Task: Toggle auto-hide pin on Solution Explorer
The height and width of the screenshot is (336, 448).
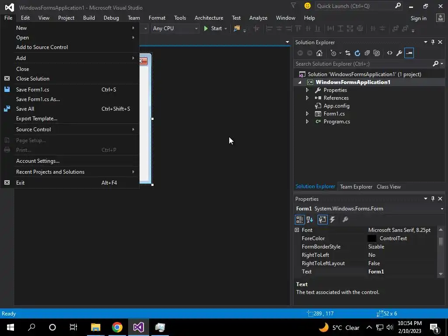Action: pyautogui.click(x=433, y=42)
